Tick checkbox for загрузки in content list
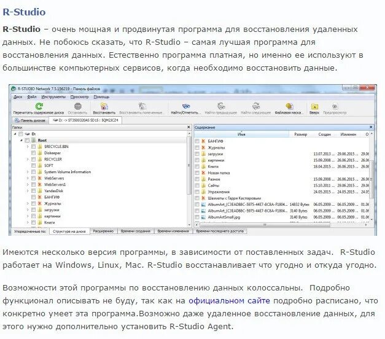Image resolution: width=385 pixels, height=339 pixels. point(197,154)
